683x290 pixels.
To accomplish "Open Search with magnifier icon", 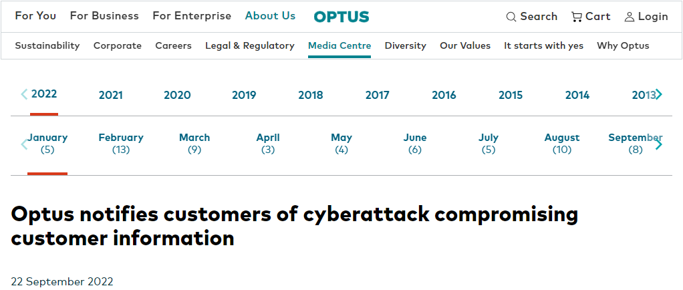I will [531, 17].
